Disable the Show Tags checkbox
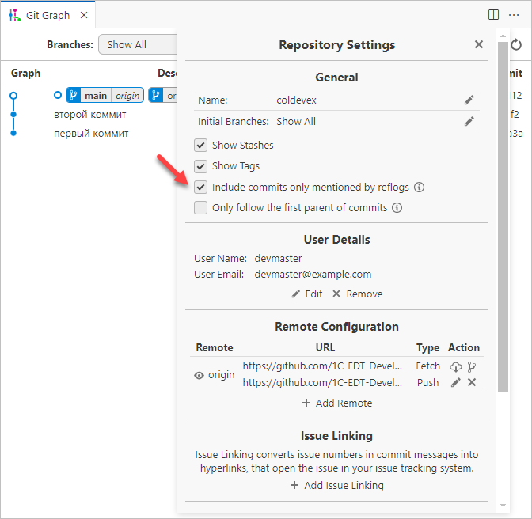This screenshot has height=519, width=532. (200, 166)
